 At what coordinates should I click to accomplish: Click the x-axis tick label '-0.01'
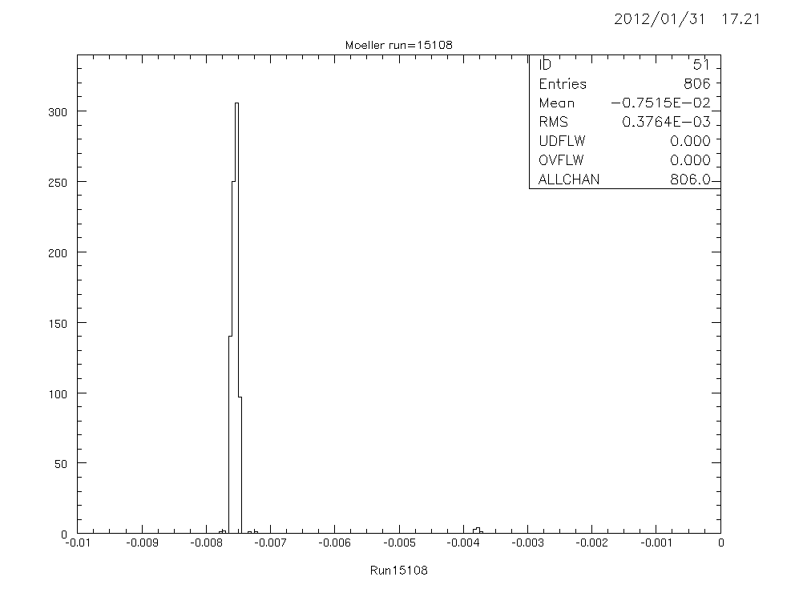[78, 543]
